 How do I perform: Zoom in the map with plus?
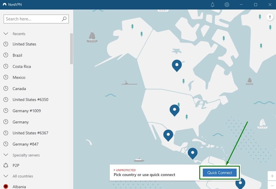coord(272,176)
